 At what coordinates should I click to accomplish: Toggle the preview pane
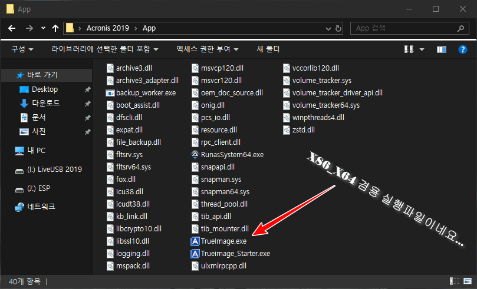tap(442, 49)
